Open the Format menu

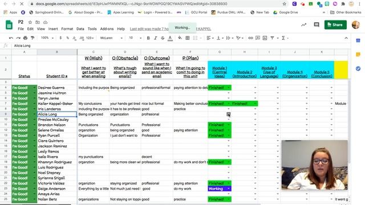(67, 29)
